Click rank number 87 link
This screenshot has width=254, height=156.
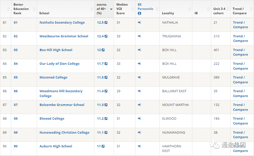[x=16, y=105]
